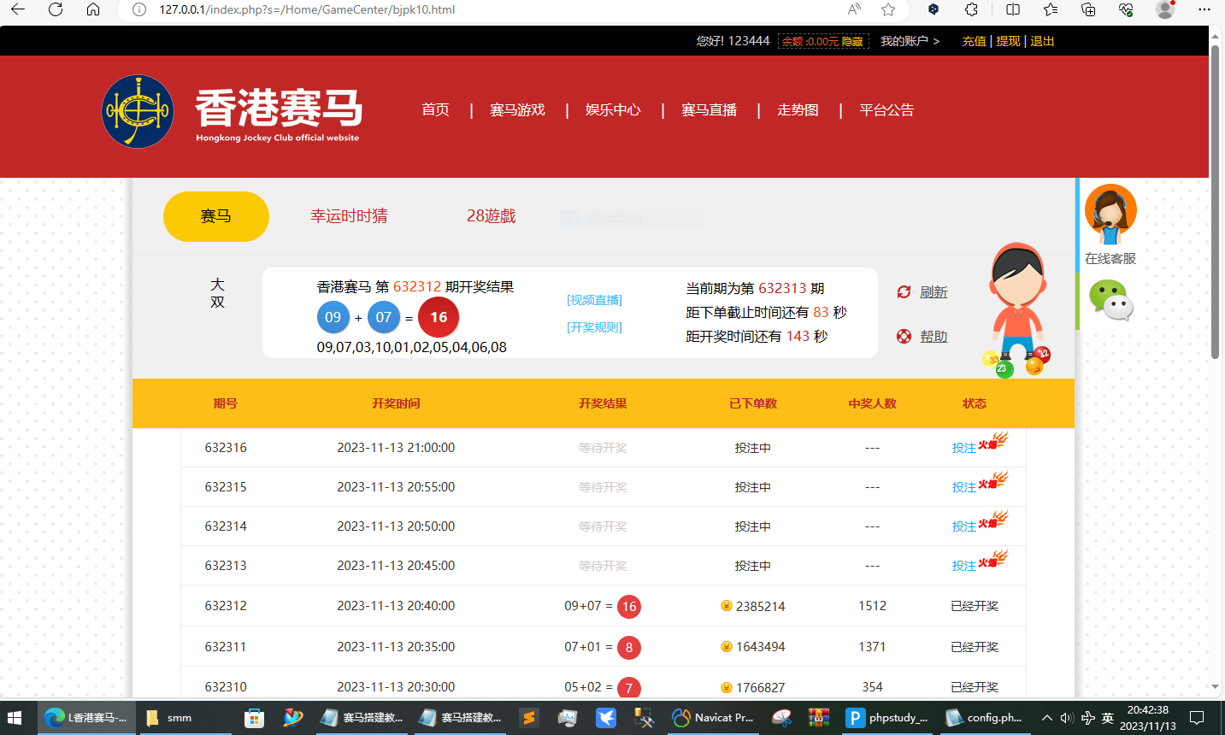Open browser split screen icon
Image resolution: width=1225 pixels, height=735 pixels.
click(x=1013, y=9)
